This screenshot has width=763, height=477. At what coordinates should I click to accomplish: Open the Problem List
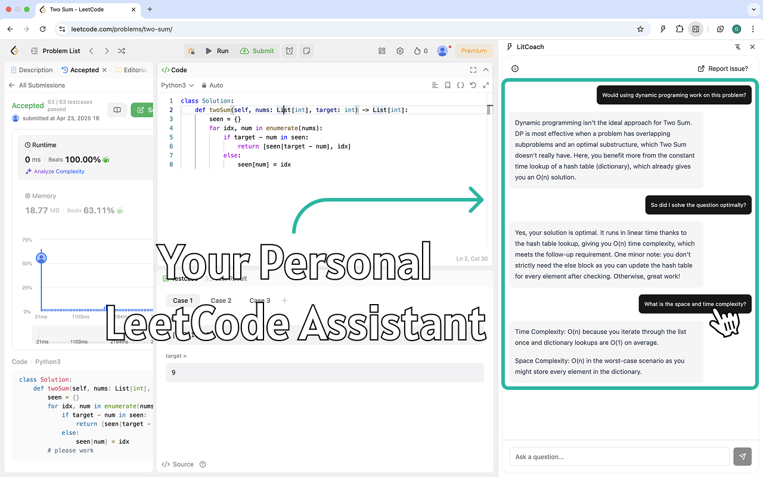(55, 51)
